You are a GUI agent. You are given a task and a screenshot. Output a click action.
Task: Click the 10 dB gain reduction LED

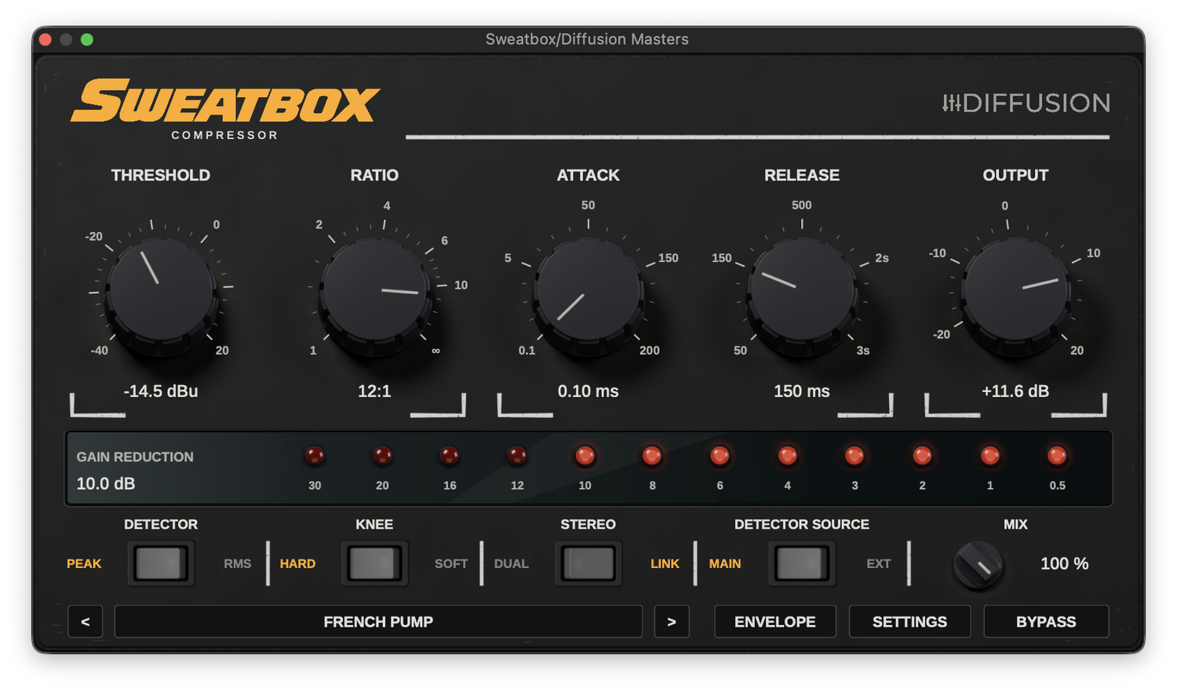pos(585,456)
